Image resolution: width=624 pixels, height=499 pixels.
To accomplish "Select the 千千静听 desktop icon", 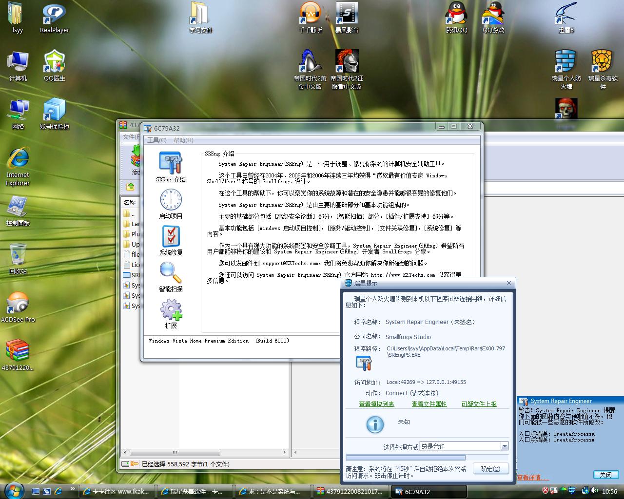I will [x=311, y=19].
